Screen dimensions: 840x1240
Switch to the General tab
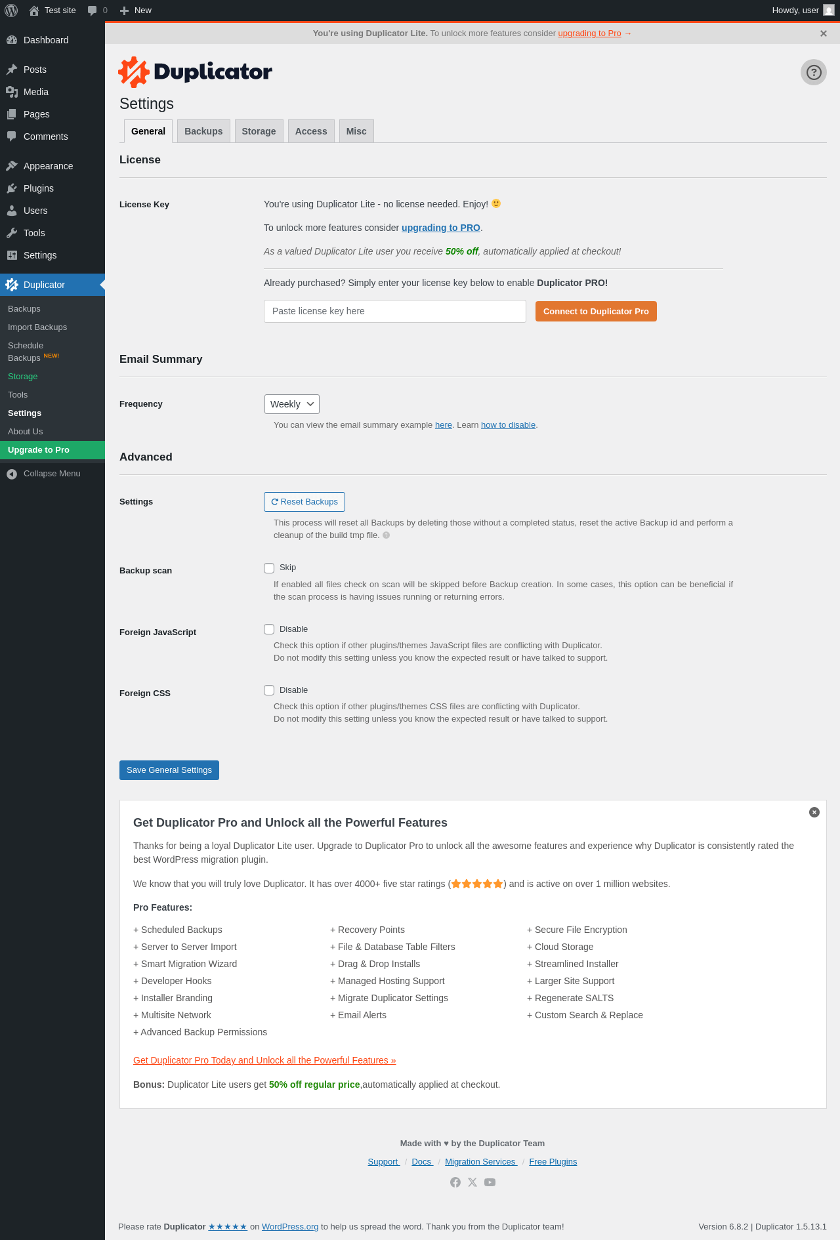point(148,131)
